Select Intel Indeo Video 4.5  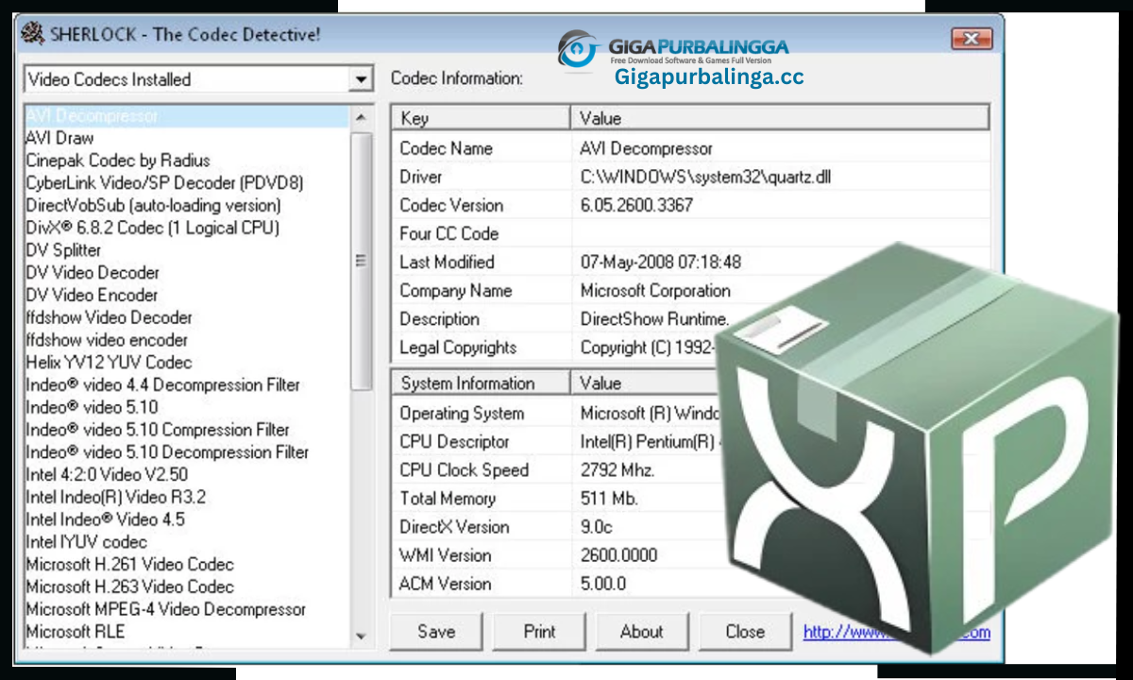pos(105,519)
